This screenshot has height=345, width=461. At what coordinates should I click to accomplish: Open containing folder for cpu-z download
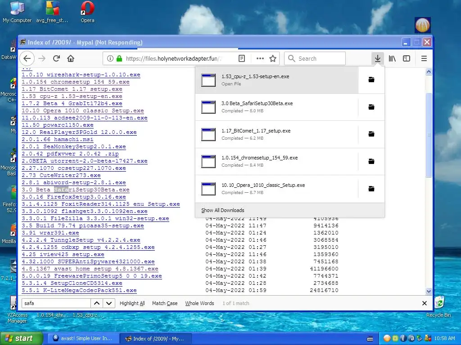click(371, 80)
